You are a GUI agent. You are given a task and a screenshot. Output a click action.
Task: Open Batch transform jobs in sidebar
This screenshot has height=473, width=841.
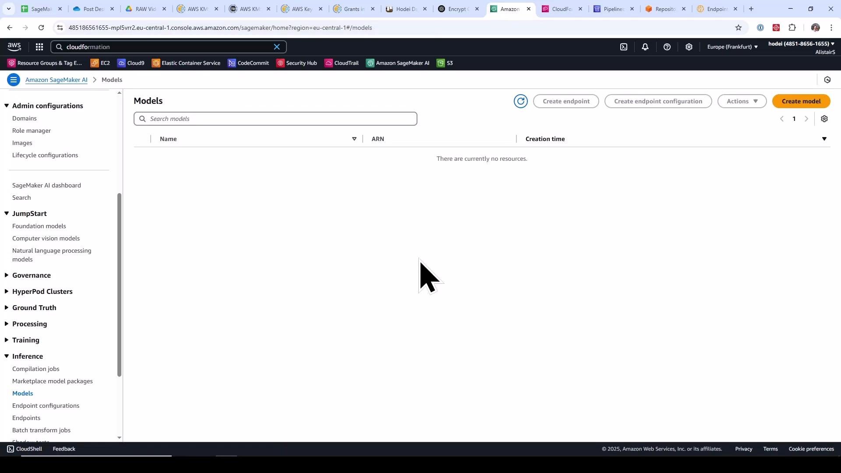point(41,430)
